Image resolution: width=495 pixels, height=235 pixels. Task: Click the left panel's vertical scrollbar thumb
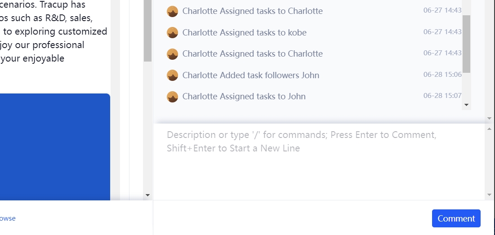pyautogui.click(x=147, y=31)
